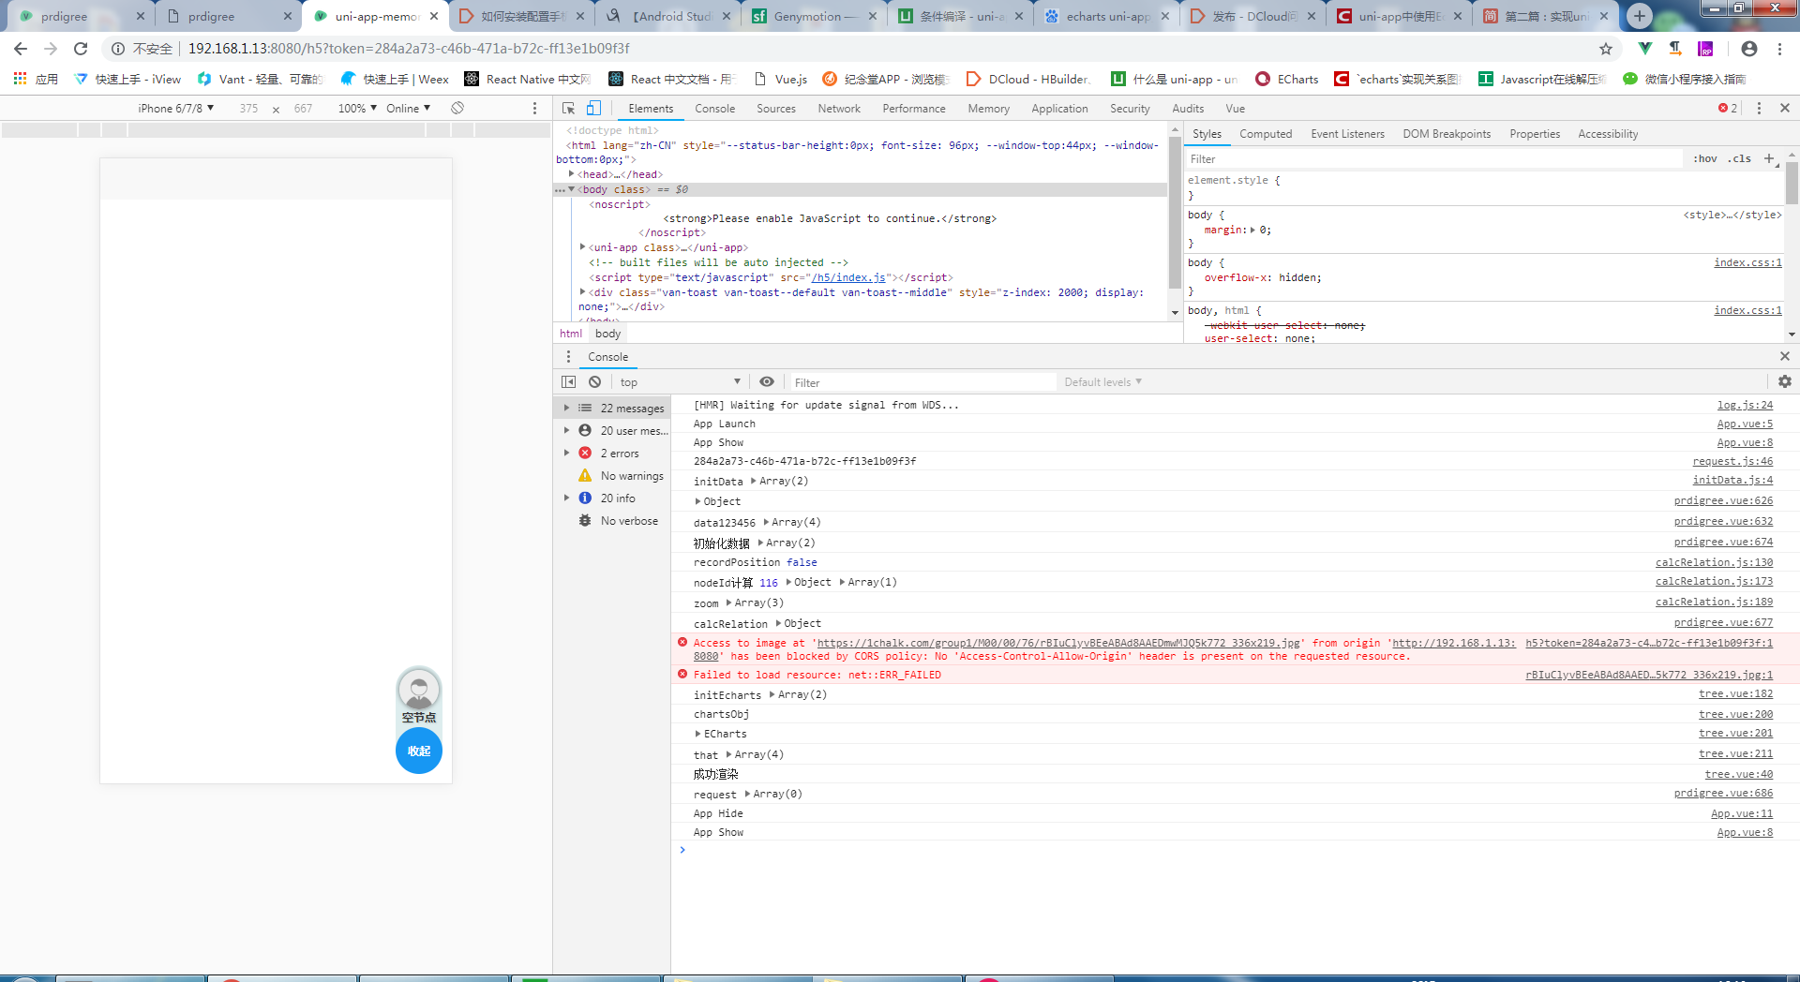Screen dimensions: 1800x982
Task: Open the calcRelation.js:130 source link
Action: [1714, 562]
